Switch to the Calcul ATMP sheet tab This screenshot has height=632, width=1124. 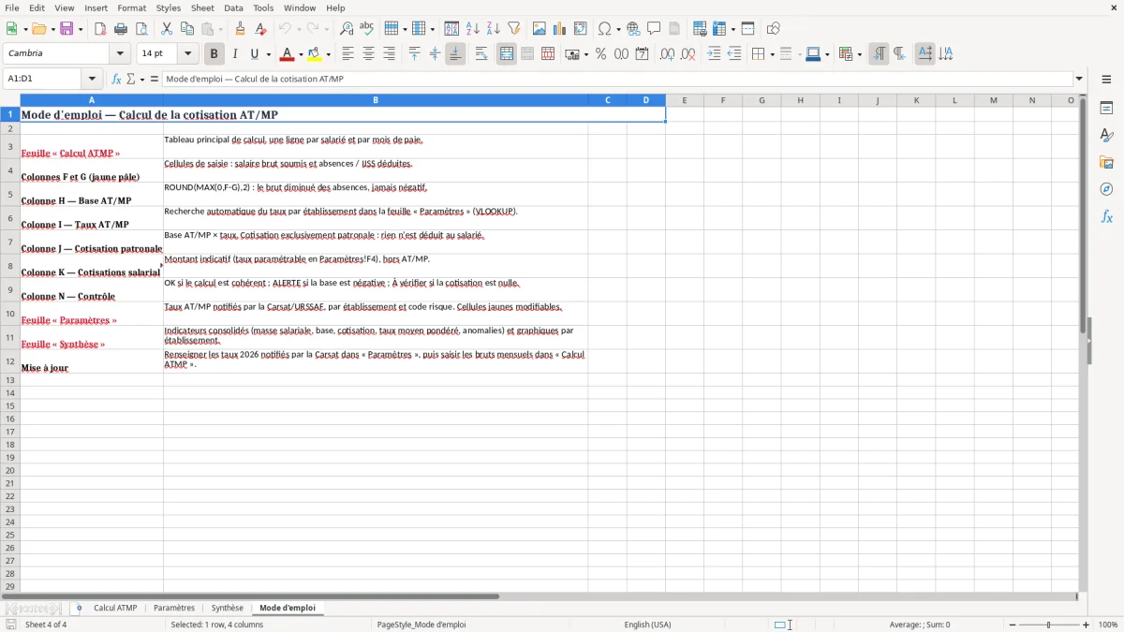(x=115, y=608)
